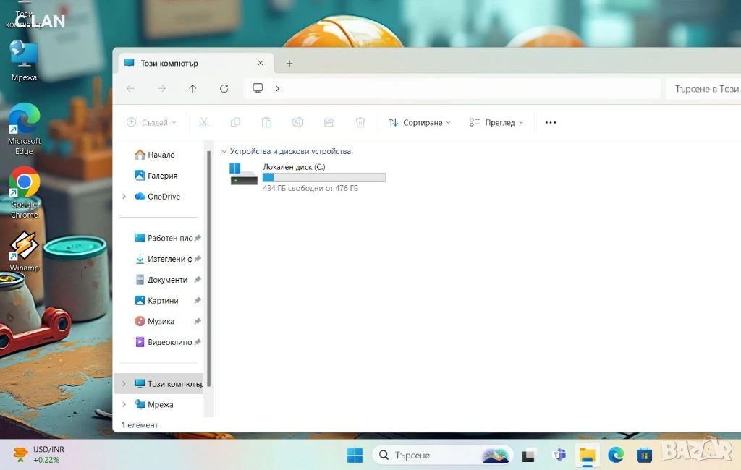Open a new tab with plus button
741x470 pixels.
pyautogui.click(x=289, y=64)
